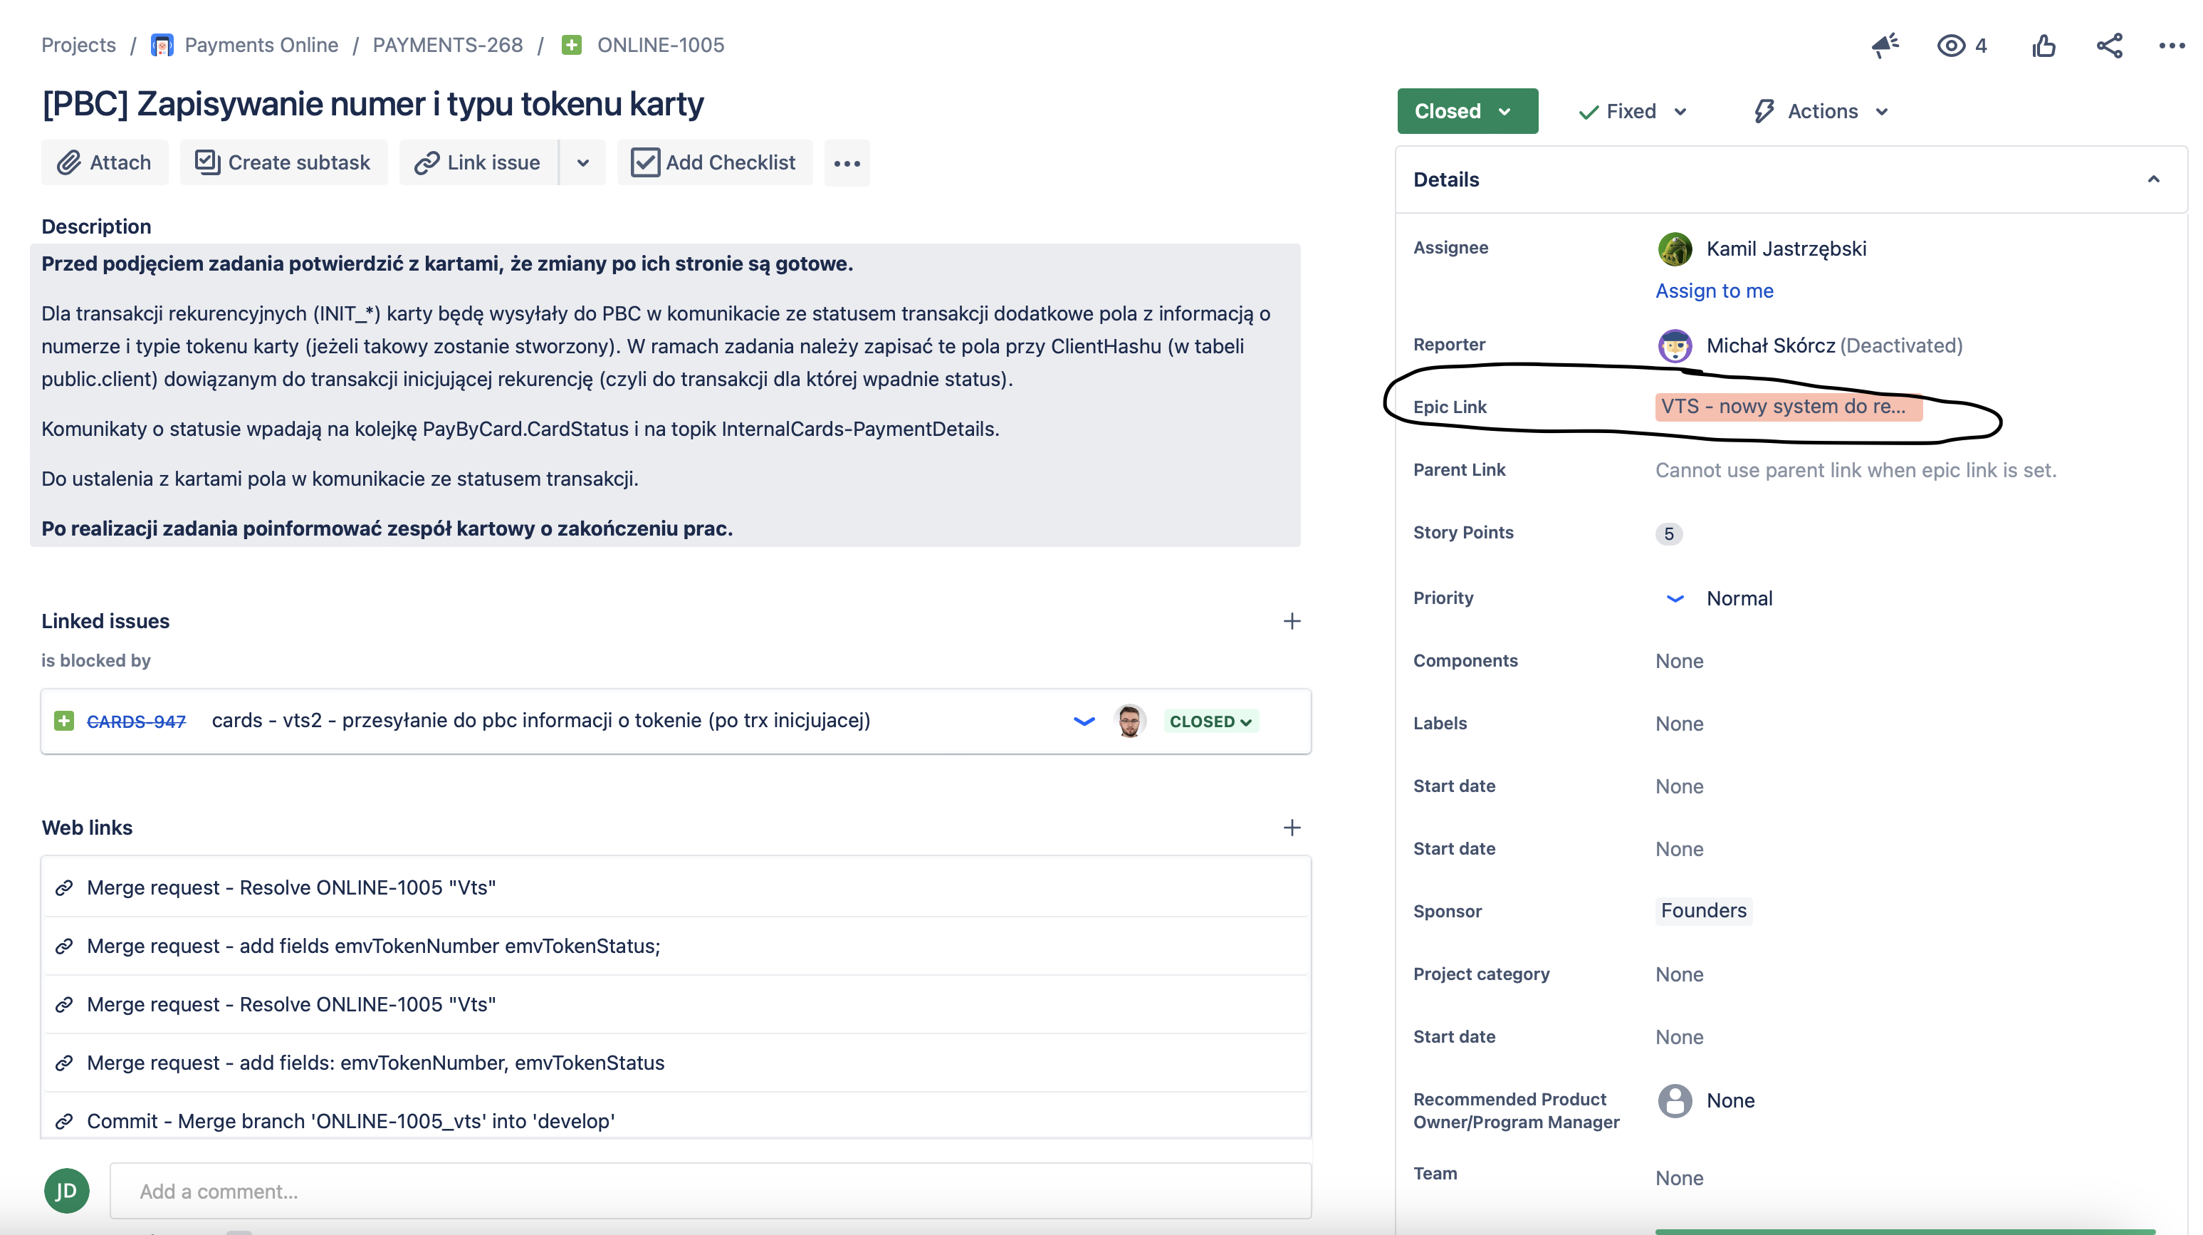Viewport: 2203px width, 1235px height.
Task: Toggle watching via the eye icon
Action: point(1952,46)
